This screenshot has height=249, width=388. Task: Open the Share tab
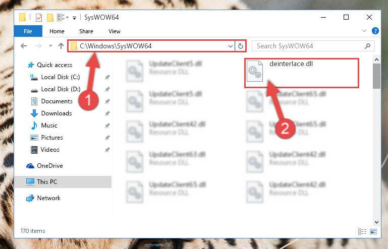point(86,31)
